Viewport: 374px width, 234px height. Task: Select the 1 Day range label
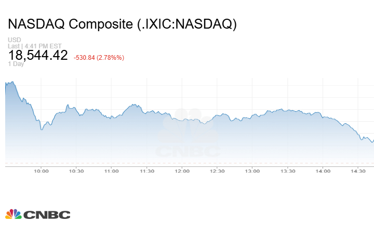16,64
